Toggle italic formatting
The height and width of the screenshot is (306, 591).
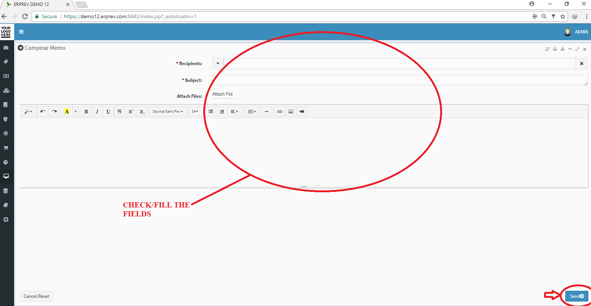point(97,111)
